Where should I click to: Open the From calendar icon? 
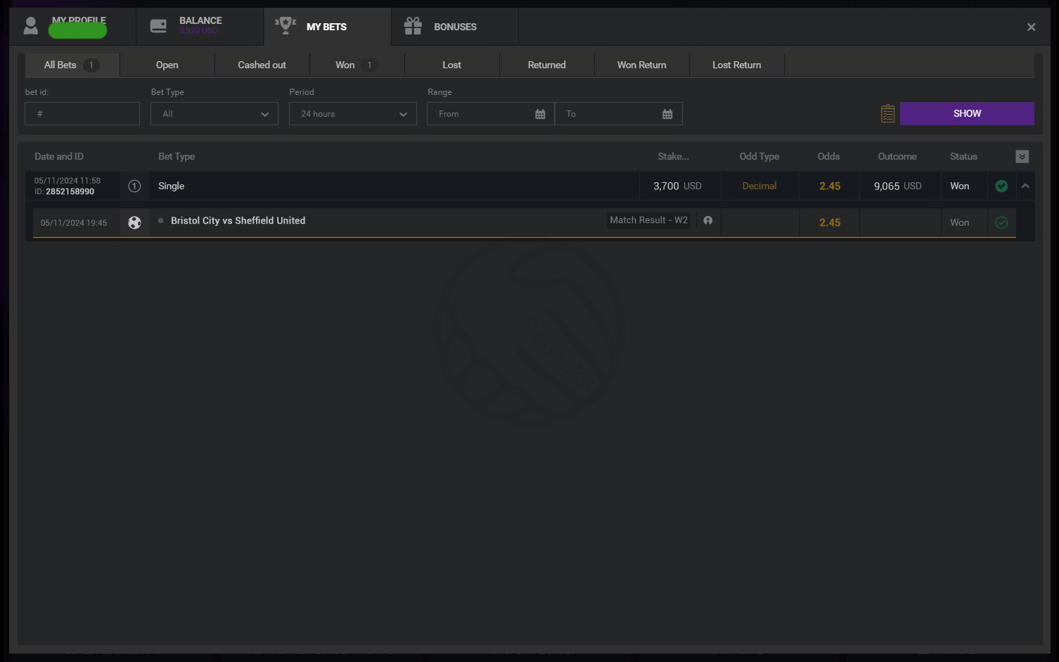(x=540, y=114)
